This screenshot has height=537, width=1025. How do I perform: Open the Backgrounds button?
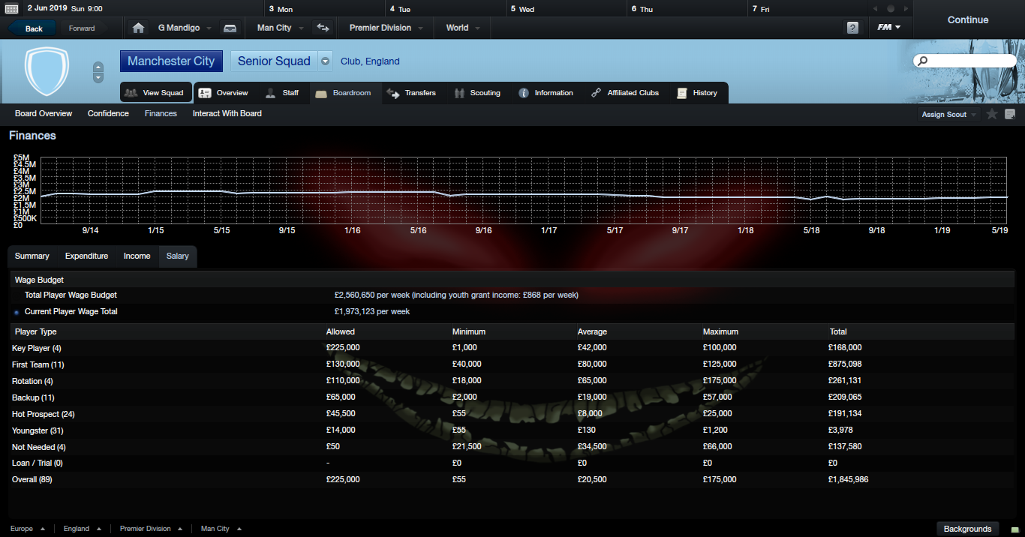coord(968,529)
